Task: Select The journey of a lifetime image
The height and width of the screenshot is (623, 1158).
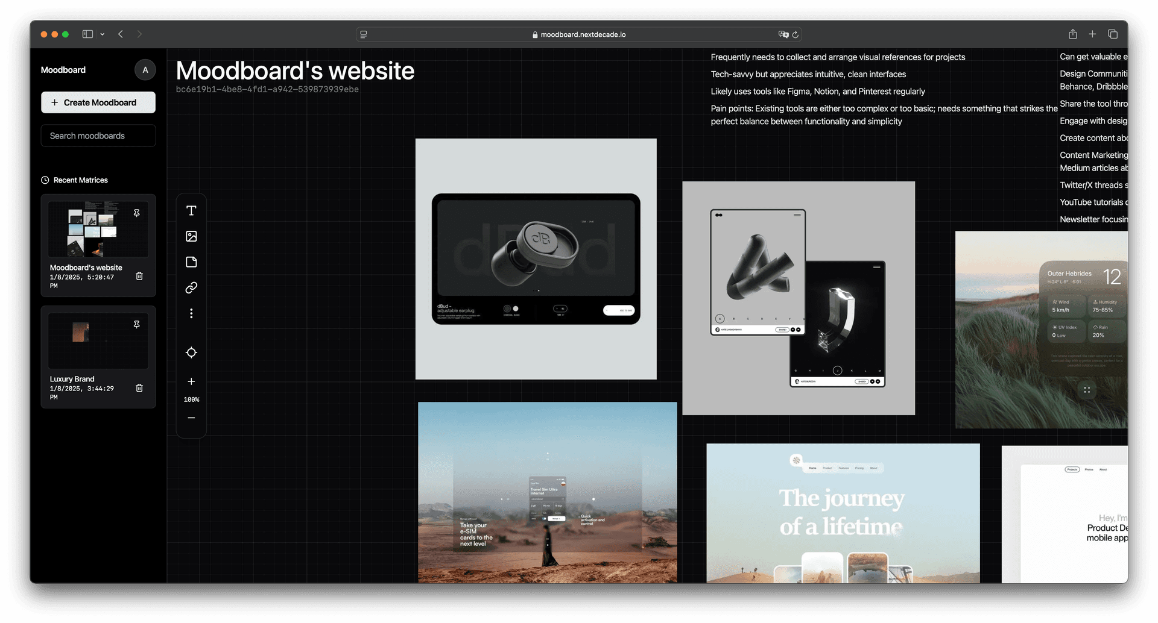Action: pos(843,513)
